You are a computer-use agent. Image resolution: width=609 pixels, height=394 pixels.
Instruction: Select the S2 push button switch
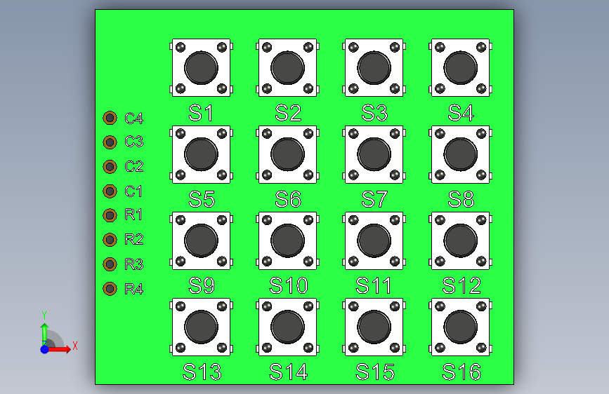[x=288, y=68]
